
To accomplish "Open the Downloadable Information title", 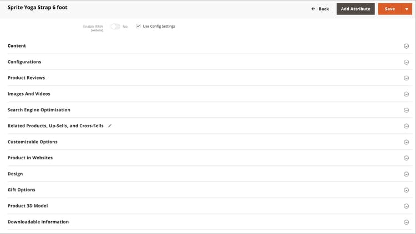I will coord(38,222).
